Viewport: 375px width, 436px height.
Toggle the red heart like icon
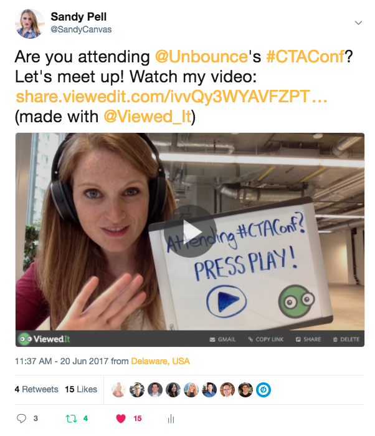[121, 419]
